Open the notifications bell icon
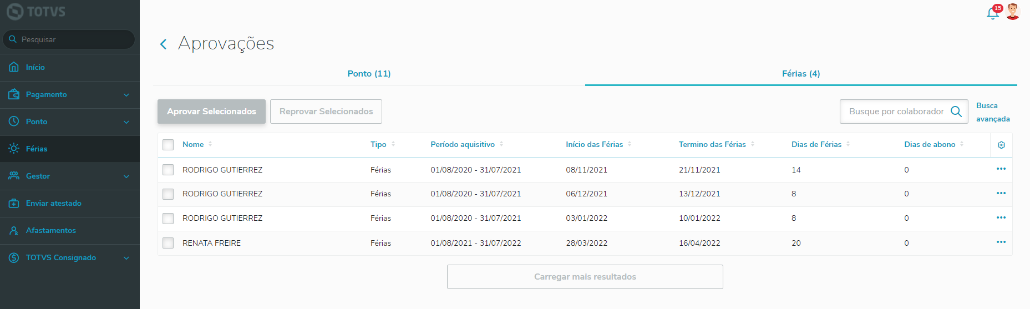The width and height of the screenshot is (1030, 309). [x=993, y=13]
